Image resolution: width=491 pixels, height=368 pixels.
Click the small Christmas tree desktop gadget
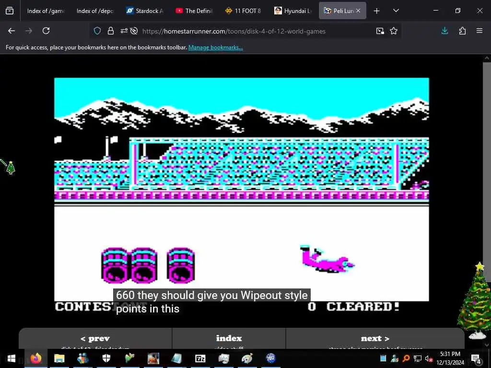coord(11,167)
